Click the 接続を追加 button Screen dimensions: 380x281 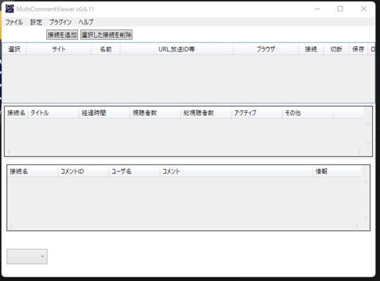click(x=62, y=35)
